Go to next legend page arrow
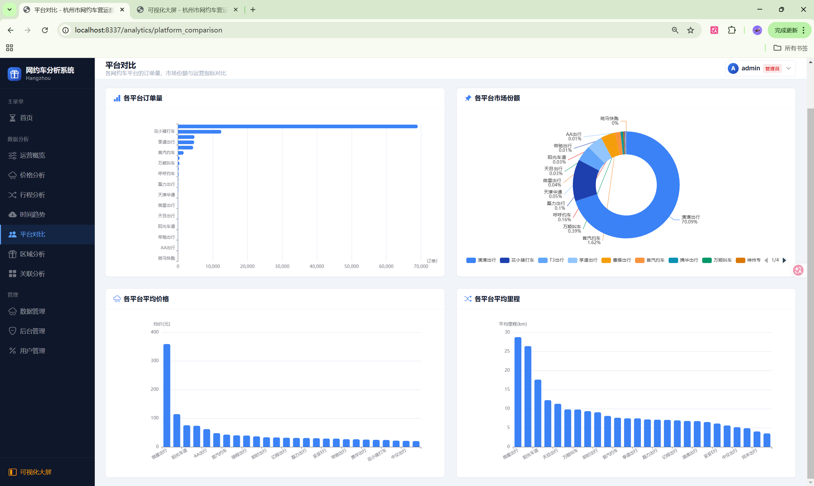Viewport: 814px width, 486px height. pos(784,260)
